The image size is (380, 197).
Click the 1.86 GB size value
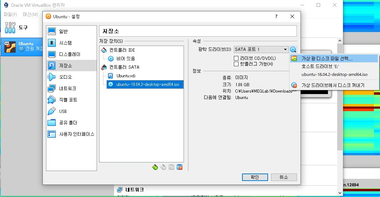pyautogui.click(x=242, y=84)
